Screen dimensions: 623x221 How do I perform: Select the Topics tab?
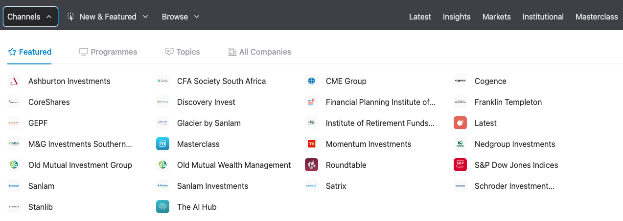click(183, 52)
